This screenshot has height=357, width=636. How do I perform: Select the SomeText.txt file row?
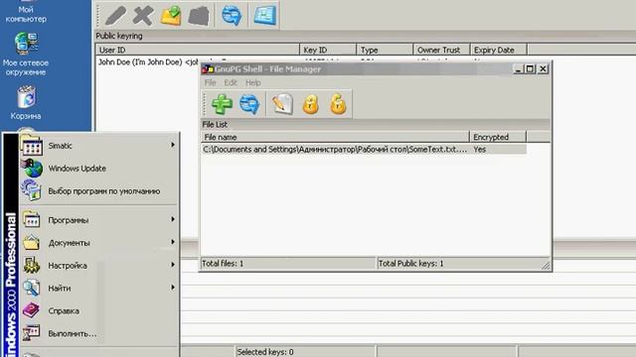[364, 150]
